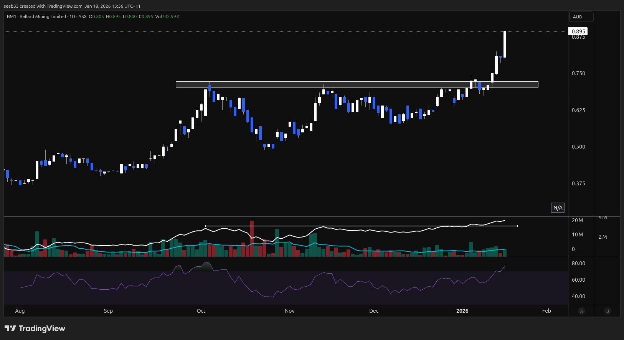
Task: Click the TradingView wordmark text
Action: click(42, 328)
